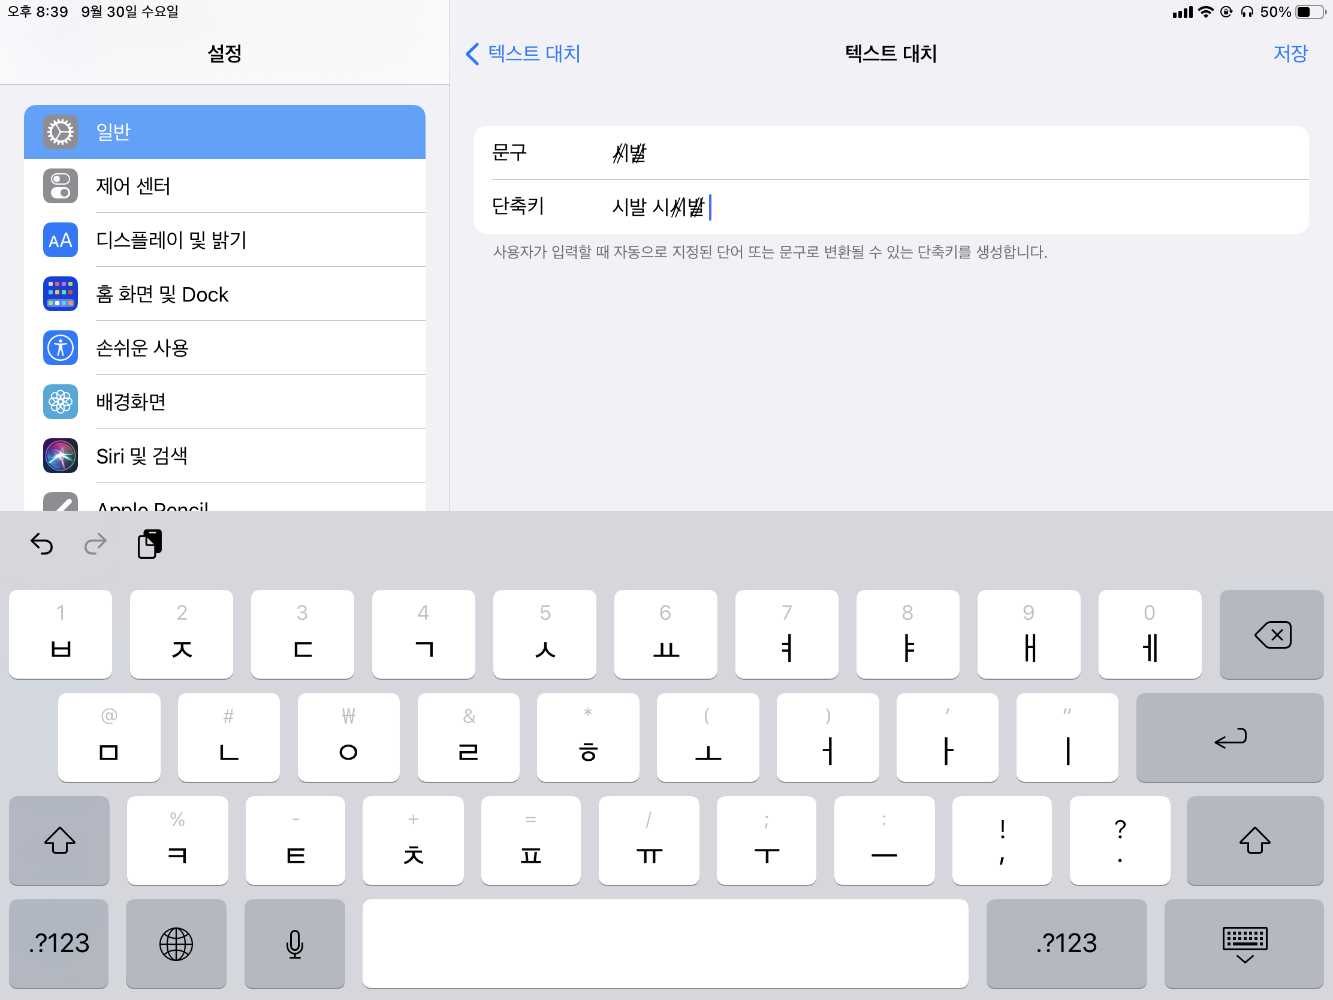Switch to the right .?123 symbols keyboard
This screenshot has height=1000, width=1333.
pyautogui.click(x=1066, y=943)
